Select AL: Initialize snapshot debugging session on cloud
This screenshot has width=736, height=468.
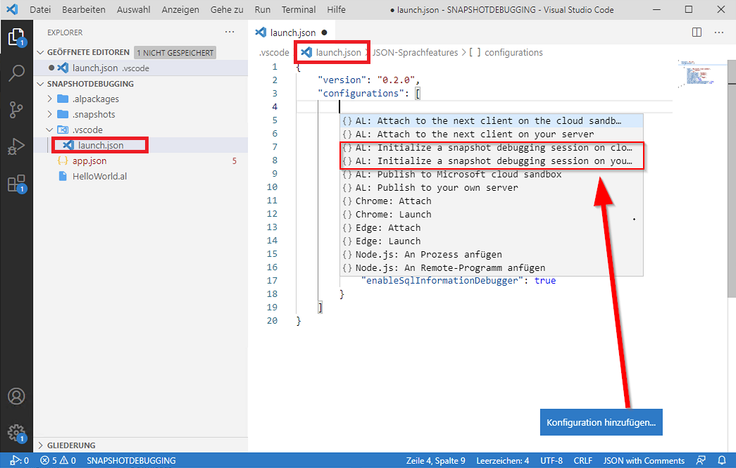point(492,147)
